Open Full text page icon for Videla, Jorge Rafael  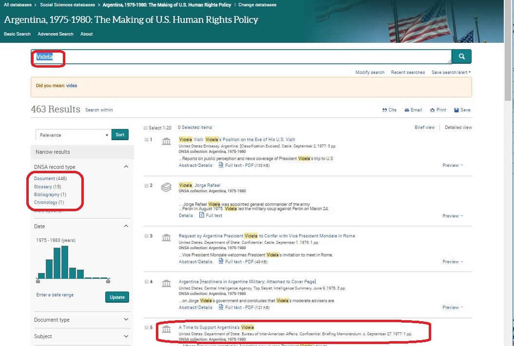pos(202,215)
